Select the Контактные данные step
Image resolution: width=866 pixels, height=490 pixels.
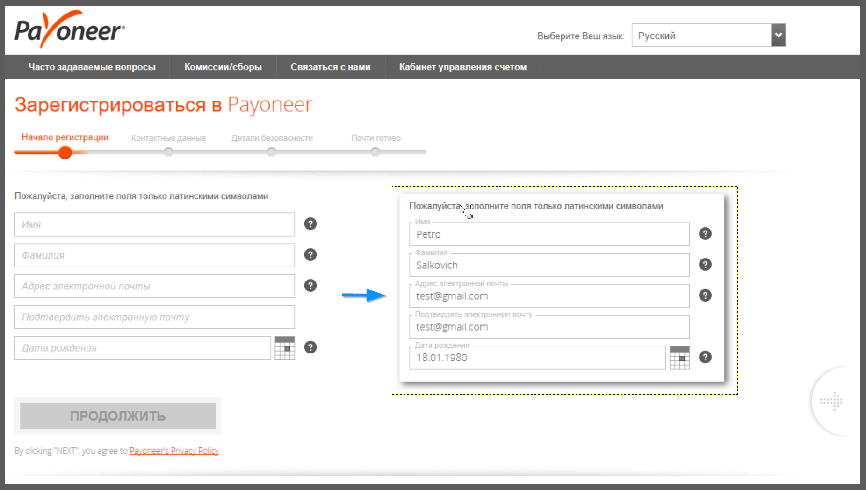168,138
